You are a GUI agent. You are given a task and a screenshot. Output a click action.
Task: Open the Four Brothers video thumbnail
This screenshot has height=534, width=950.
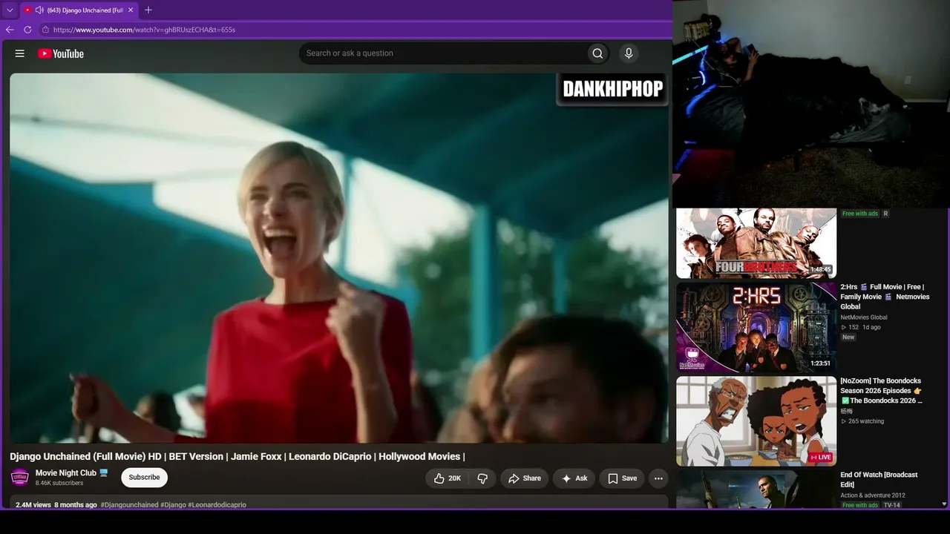click(756, 243)
